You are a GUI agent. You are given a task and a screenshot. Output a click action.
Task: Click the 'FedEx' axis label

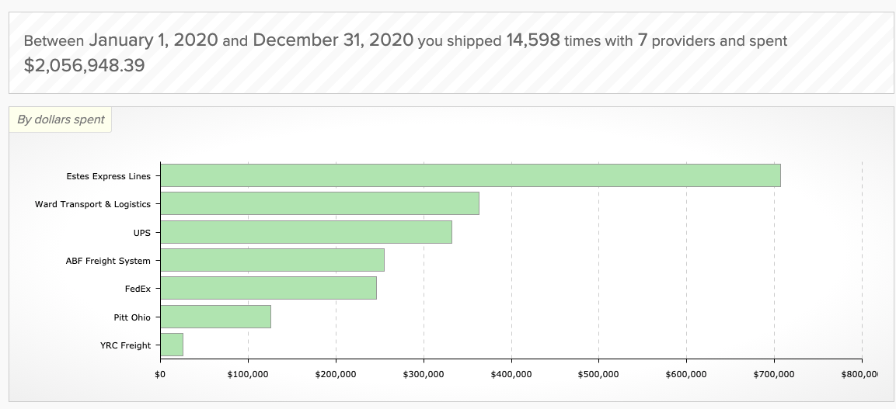tap(138, 289)
